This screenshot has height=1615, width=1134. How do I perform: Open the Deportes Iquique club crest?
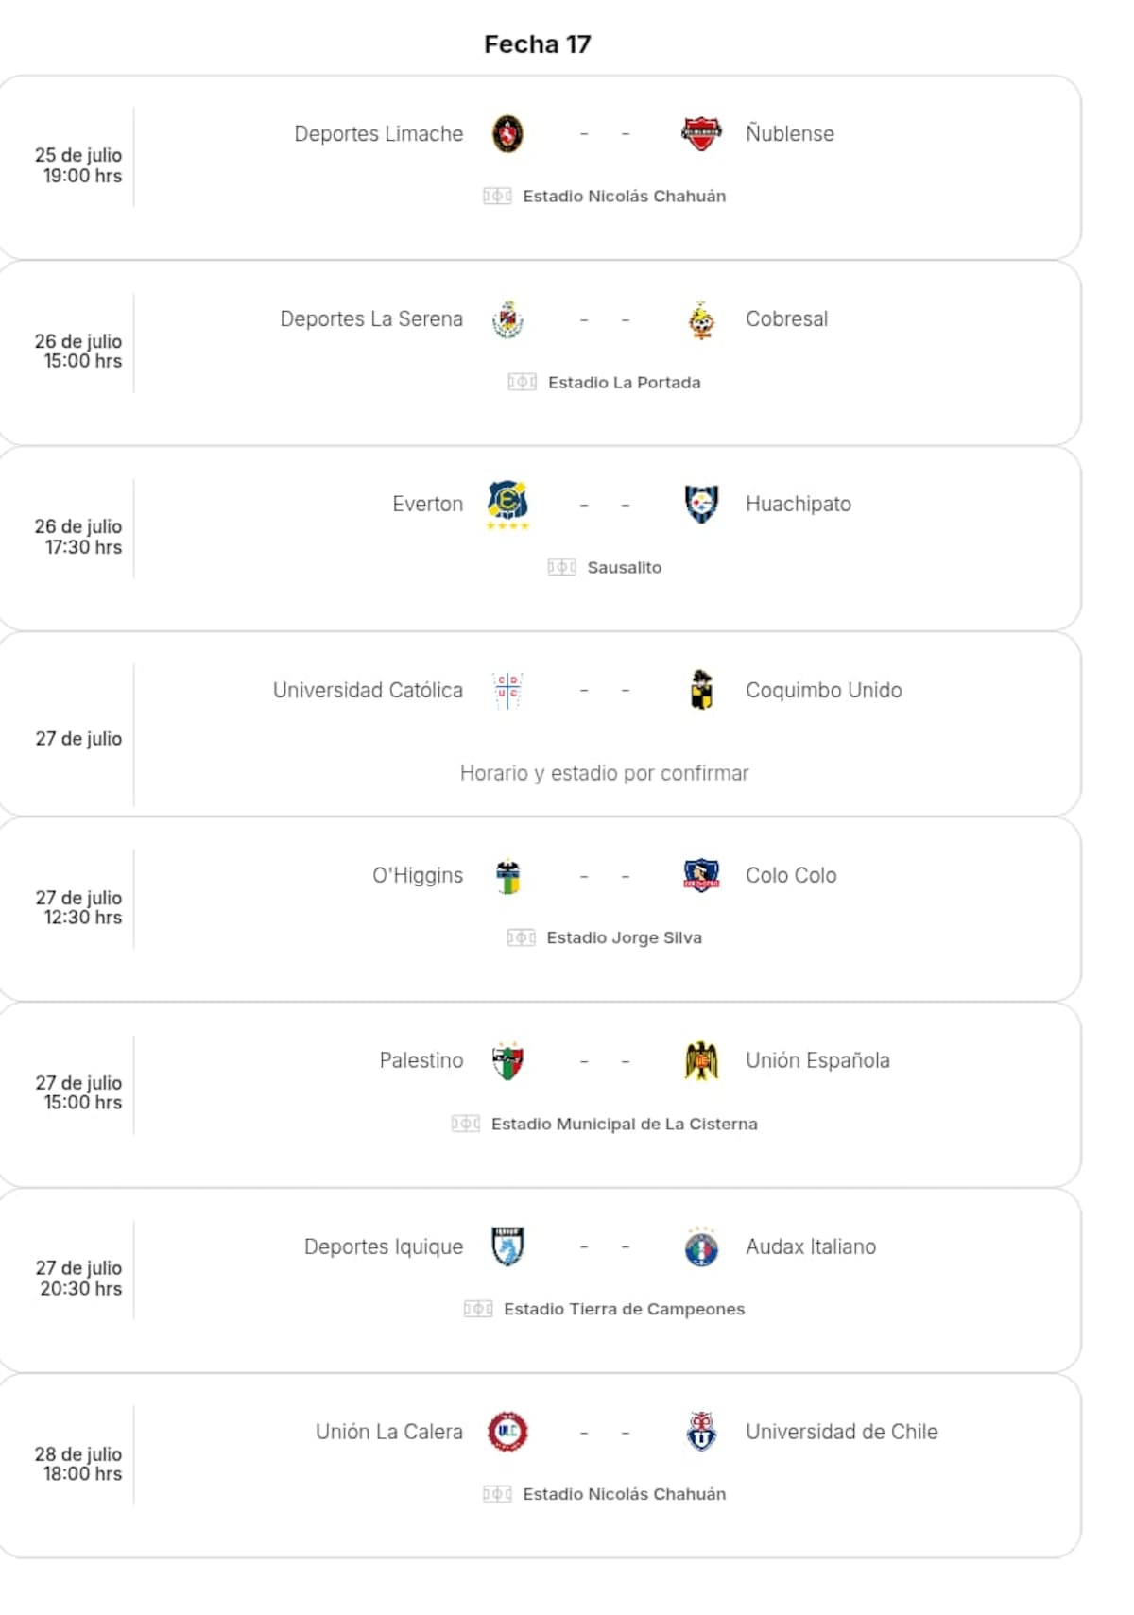508,1246
